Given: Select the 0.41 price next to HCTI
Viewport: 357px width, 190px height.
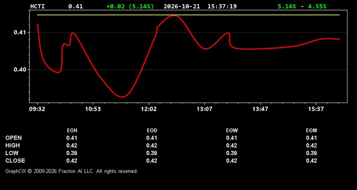Looking at the screenshot, I should tap(76, 6).
